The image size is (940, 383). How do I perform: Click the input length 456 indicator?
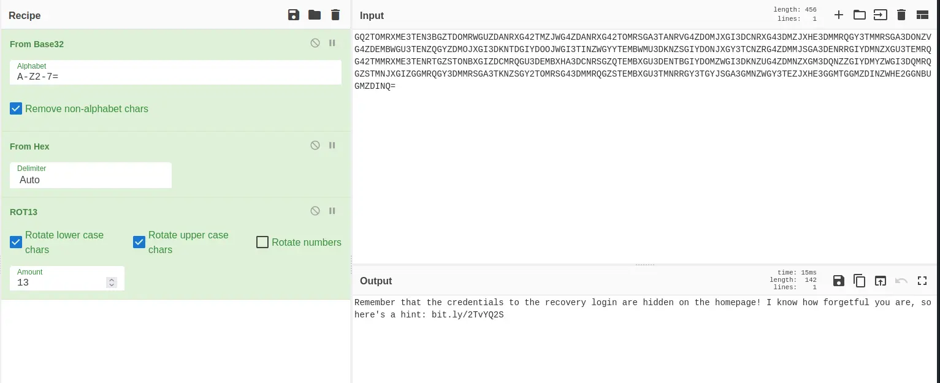click(x=795, y=10)
